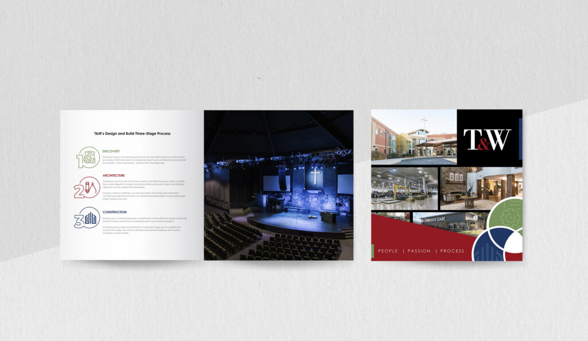Select the T&W logo on the cover
The width and height of the screenshot is (588, 341).
point(487,140)
